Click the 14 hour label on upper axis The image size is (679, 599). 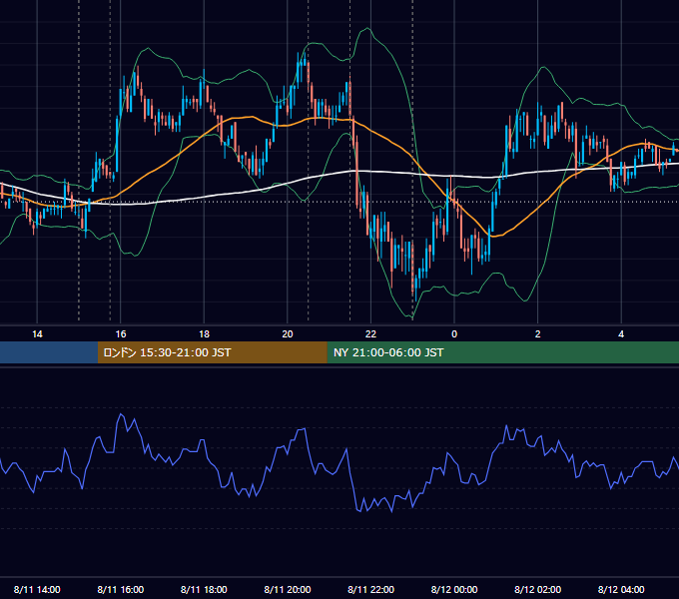click(x=37, y=334)
